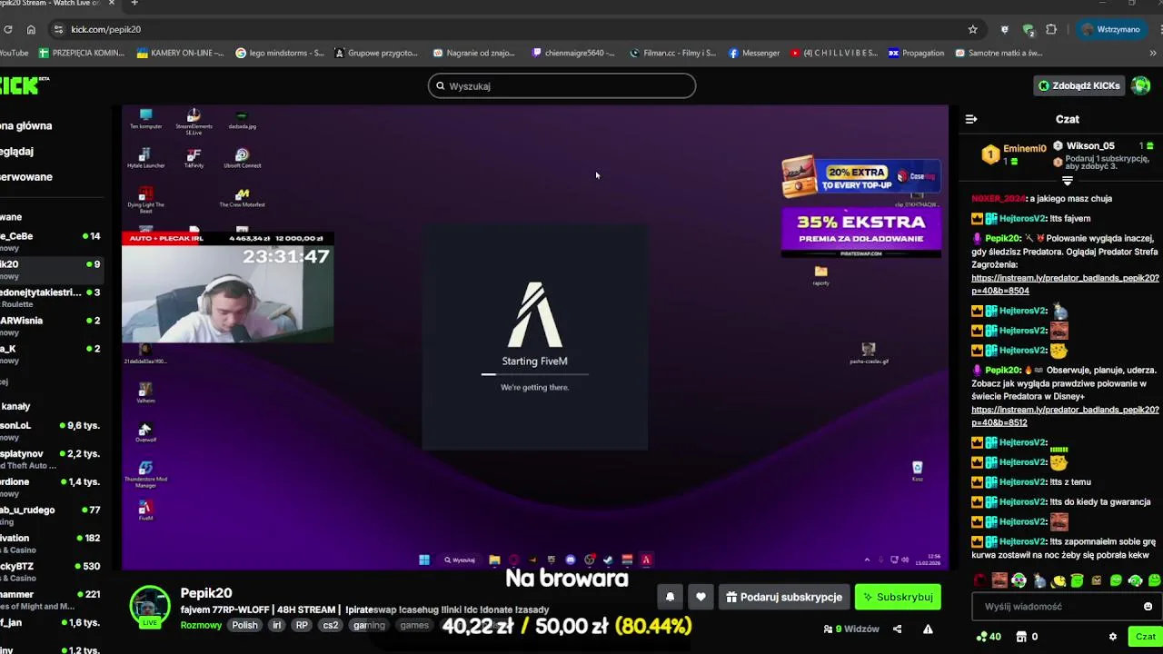Click the Hytale Launcher desktop icon
This screenshot has height=654, width=1163.
145,158
